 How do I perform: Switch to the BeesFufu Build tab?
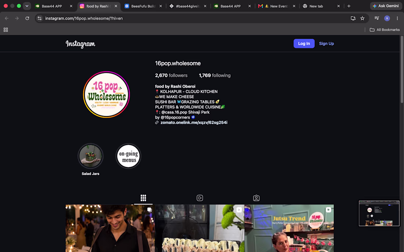tap(143, 6)
